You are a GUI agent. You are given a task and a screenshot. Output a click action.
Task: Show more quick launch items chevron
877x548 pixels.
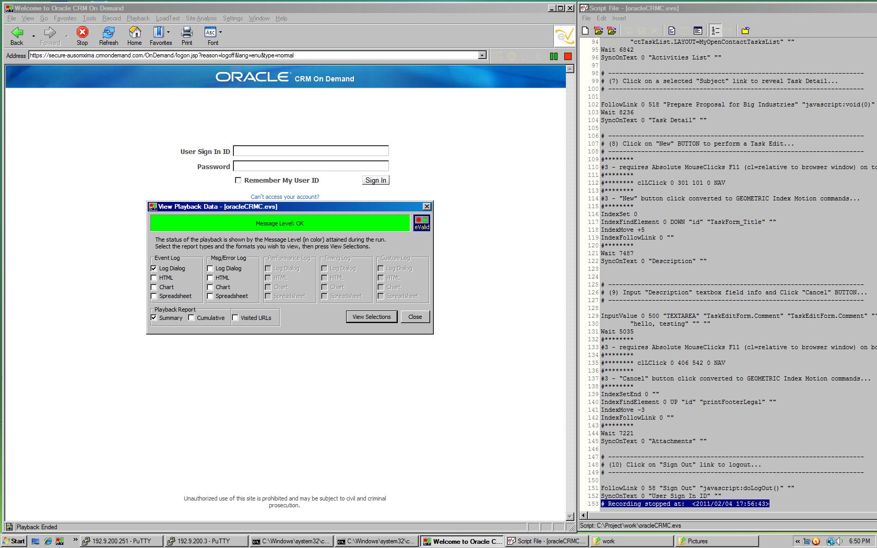tap(75, 540)
